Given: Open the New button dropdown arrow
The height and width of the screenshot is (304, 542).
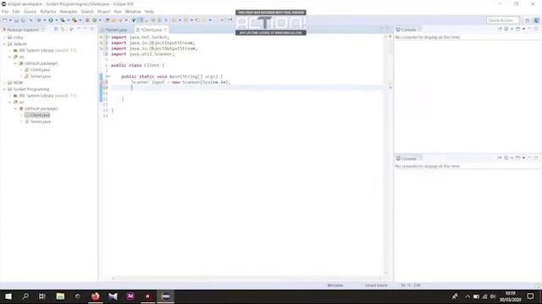Looking at the screenshot, I should (10, 20).
